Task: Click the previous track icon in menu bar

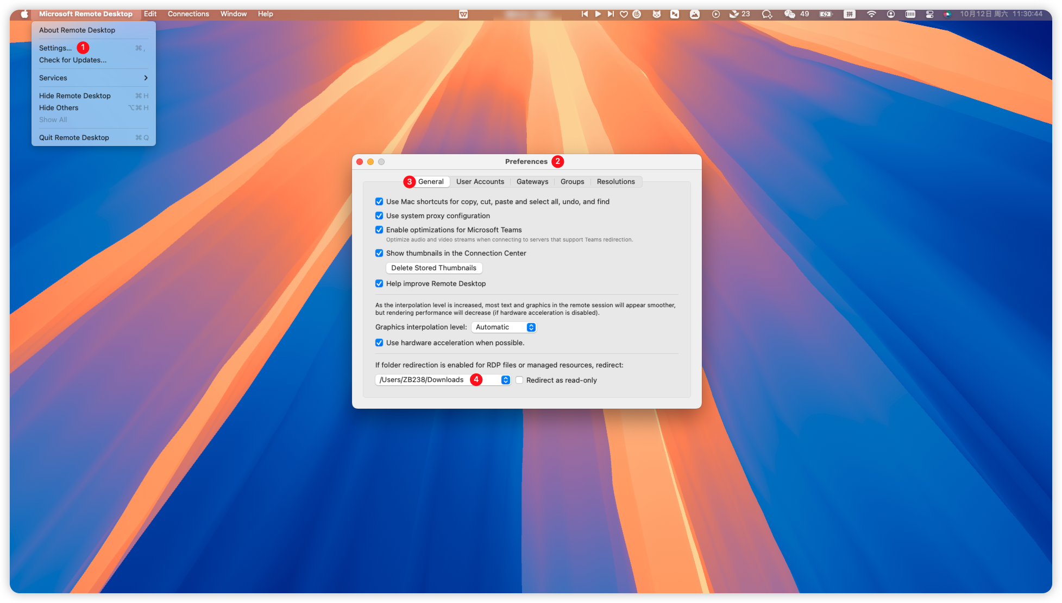Action: pyautogui.click(x=585, y=14)
